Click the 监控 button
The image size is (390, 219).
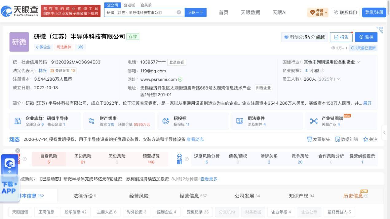pyautogui.click(x=366, y=37)
